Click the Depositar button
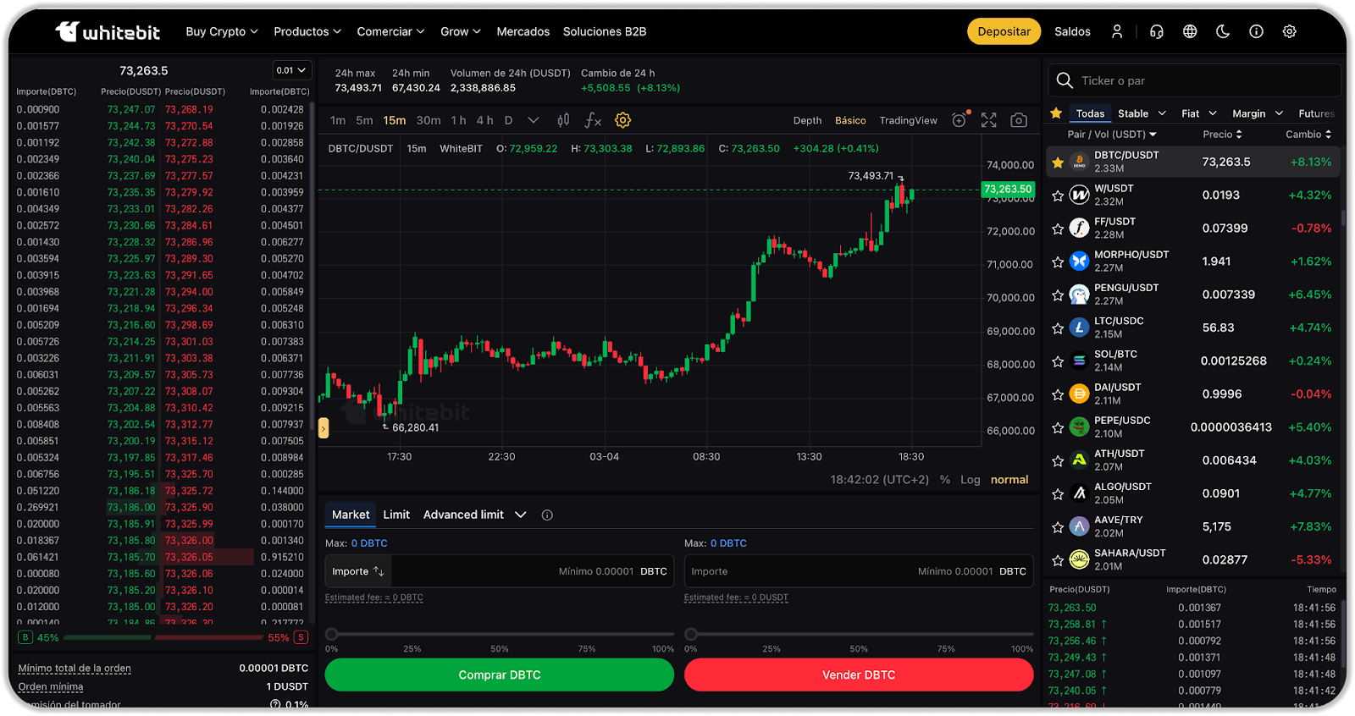Viewport: 1355px width, 716px height. 1004,31
